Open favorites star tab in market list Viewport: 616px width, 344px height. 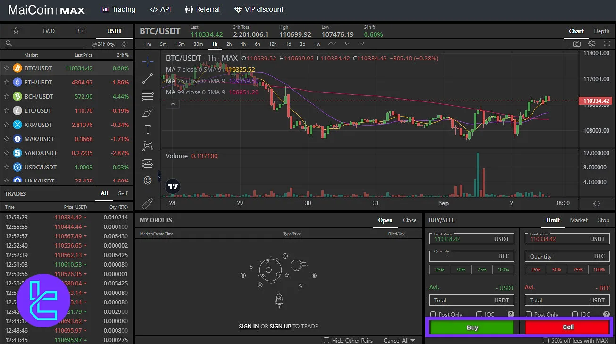(x=16, y=31)
